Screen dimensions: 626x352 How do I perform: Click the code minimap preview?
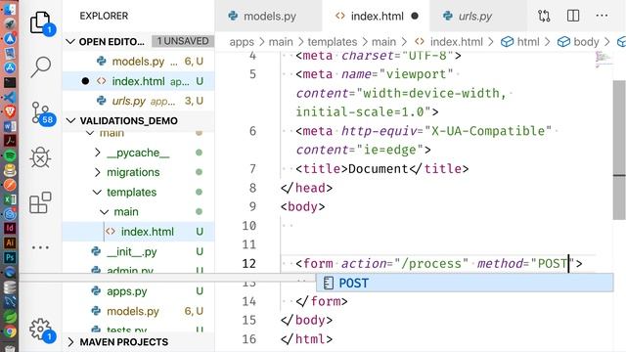603,60
